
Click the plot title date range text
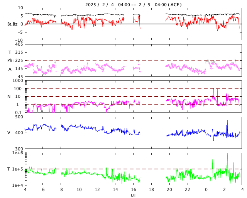[134, 5]
